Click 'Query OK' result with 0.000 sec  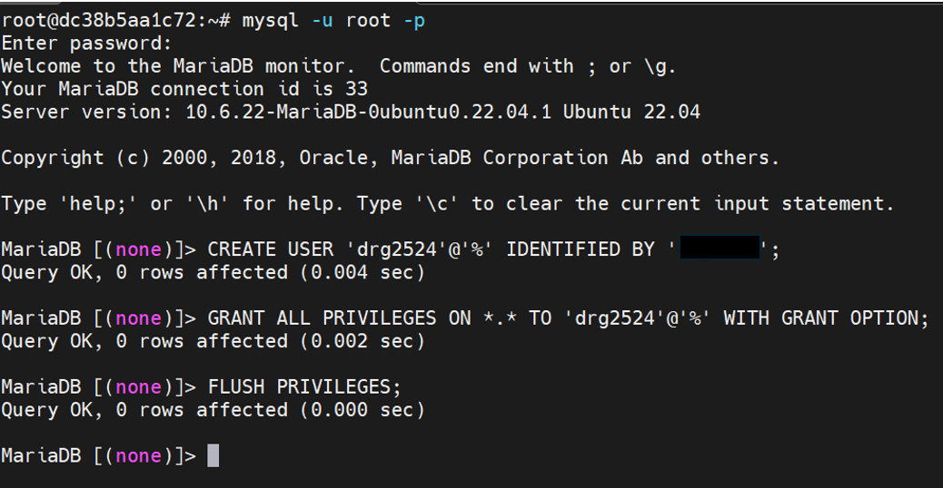pyautogui.click(x=213, y=410)
